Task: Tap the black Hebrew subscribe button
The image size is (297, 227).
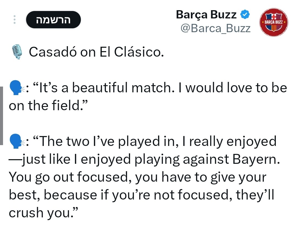Action: pos(53,20)
